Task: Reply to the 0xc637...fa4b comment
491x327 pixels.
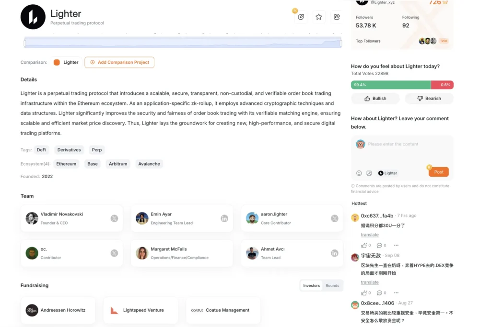Action: coord(379,246)
